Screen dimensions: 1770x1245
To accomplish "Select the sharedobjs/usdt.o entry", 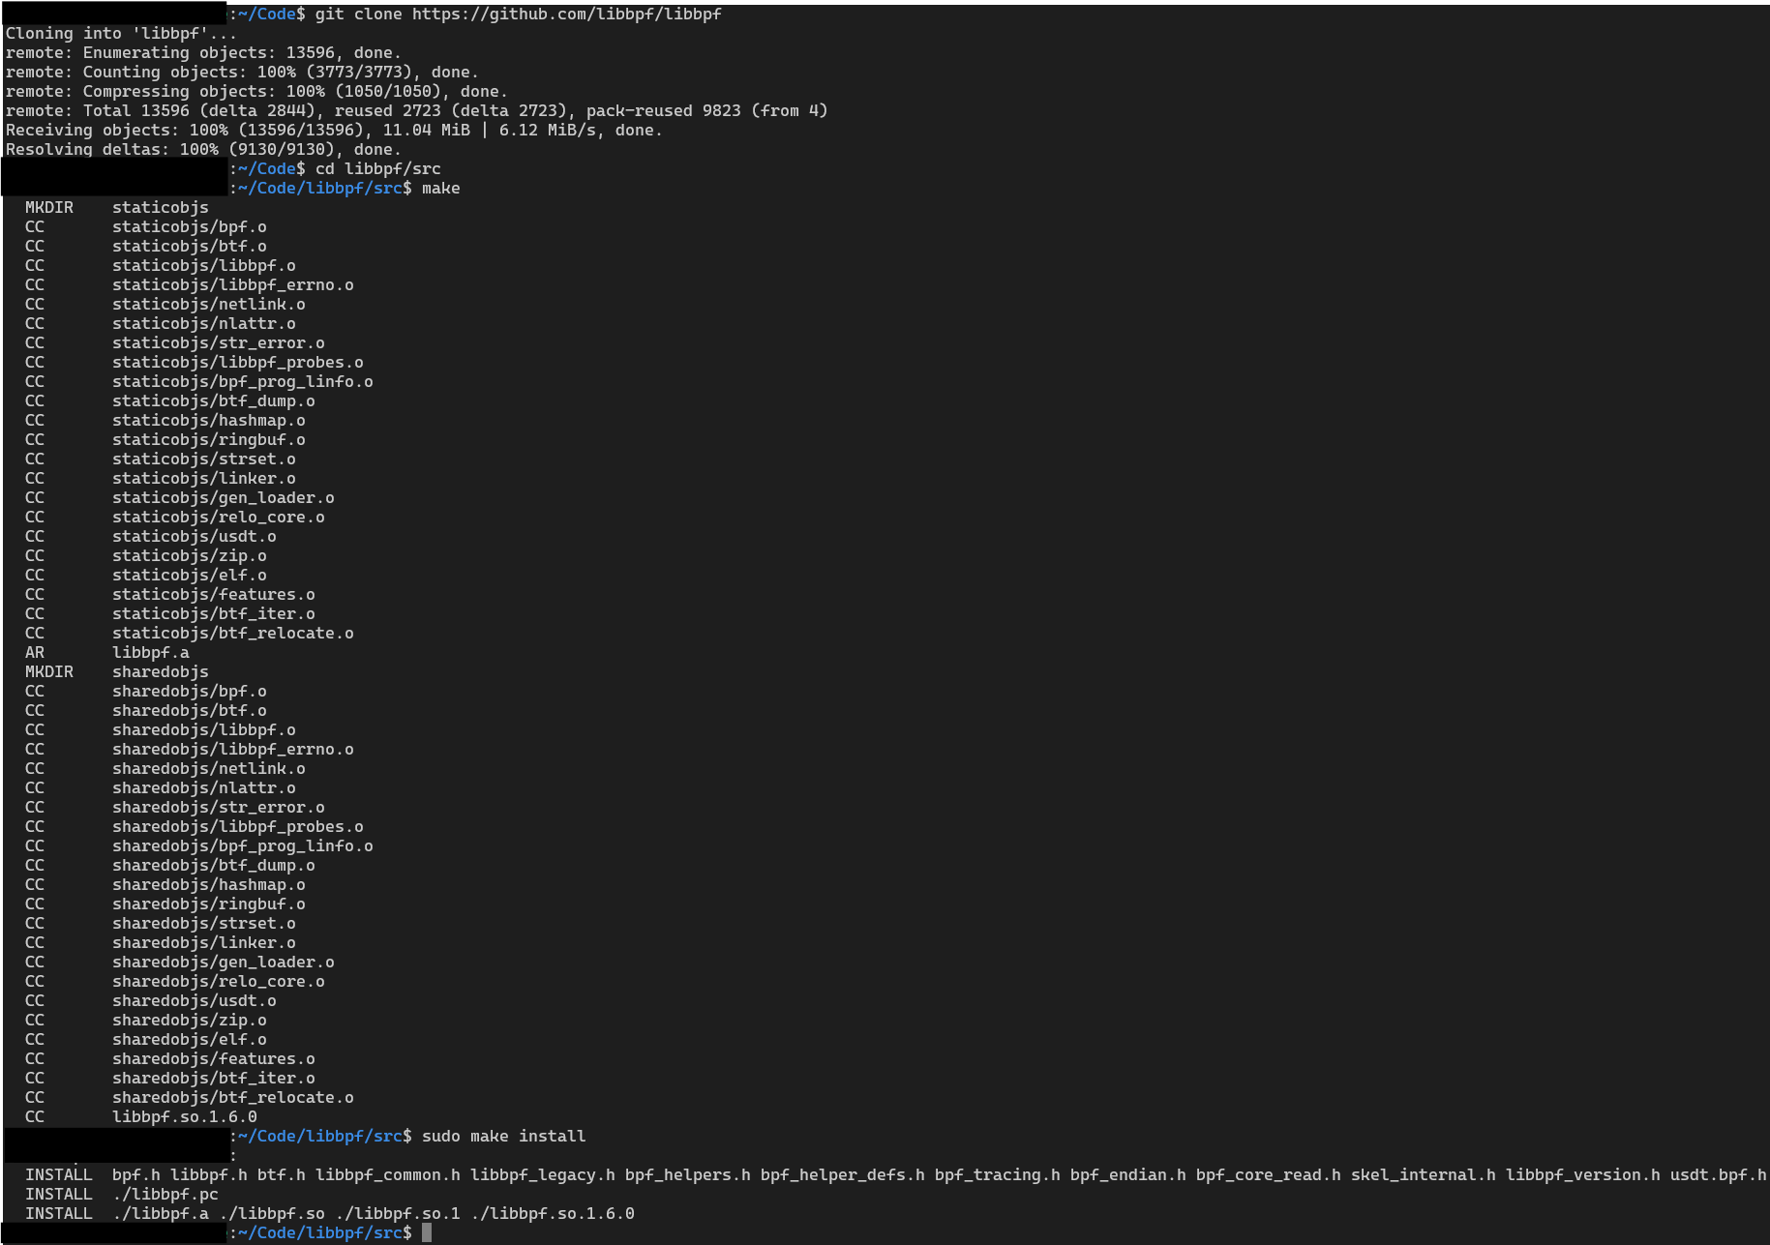I will (194, 1001).
